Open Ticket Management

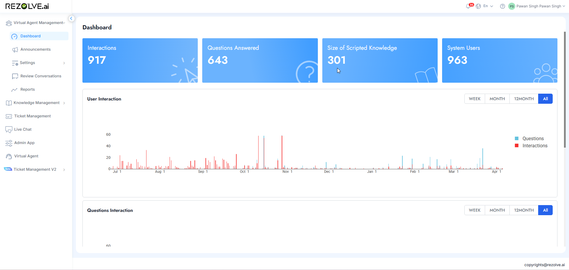(33, 116)
